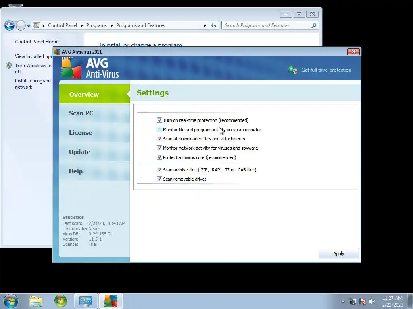The image size is (413, 309).
Task: Minimize the Control Panel window
Action: (x=286, y=14)
